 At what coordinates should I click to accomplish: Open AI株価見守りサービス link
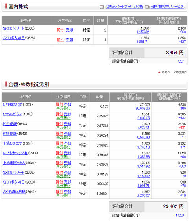tap(167, 7)
